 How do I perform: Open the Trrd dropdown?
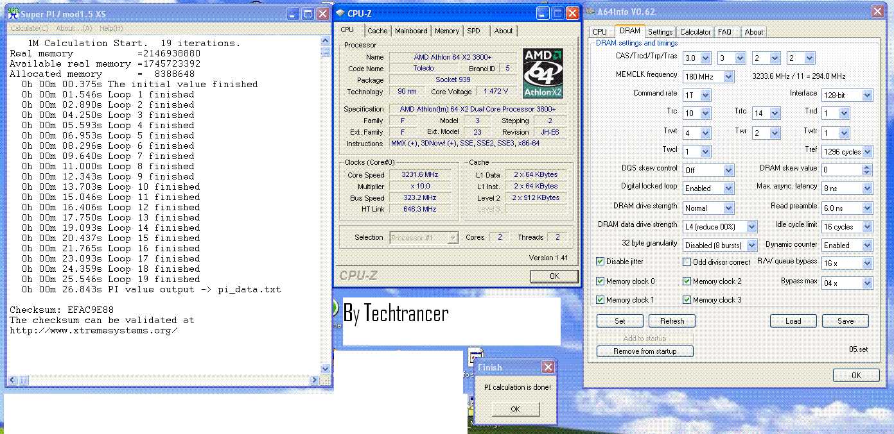click(844, 113)
